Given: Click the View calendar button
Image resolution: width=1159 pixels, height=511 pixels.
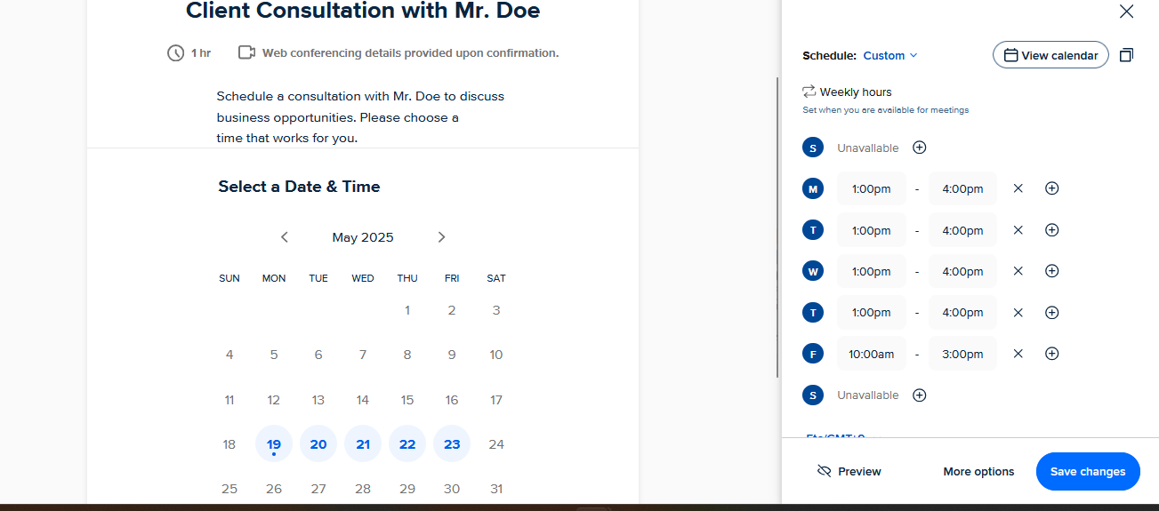Looking at the screenshot, I should point(1050,55).
